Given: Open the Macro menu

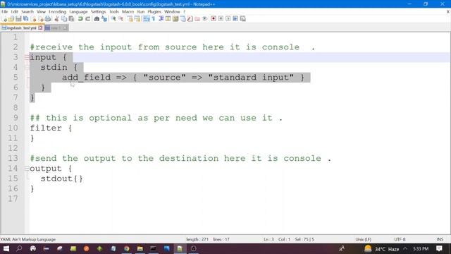Looking at the screenshot, I should (128, 12).
